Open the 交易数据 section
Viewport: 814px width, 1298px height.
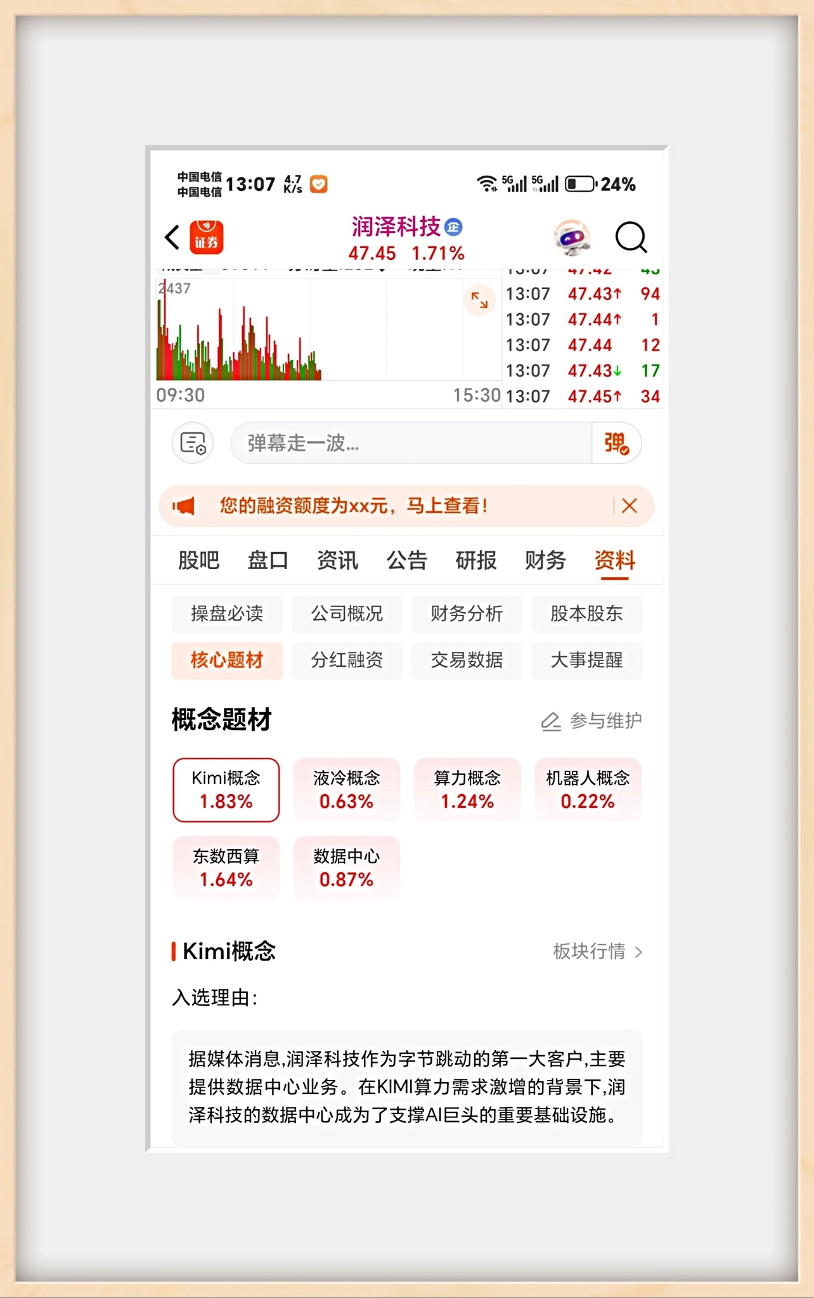coord(467,660)
